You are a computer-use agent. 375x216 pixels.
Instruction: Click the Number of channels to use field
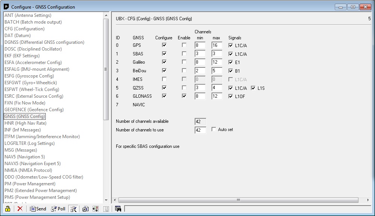[200, 130]
